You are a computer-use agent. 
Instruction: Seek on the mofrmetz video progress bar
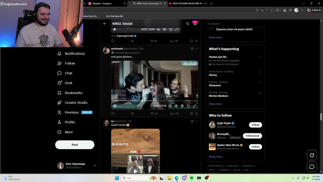coord(154,101)
